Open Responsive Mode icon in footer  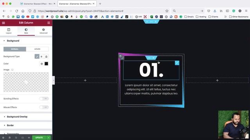[x=23, y=138]
